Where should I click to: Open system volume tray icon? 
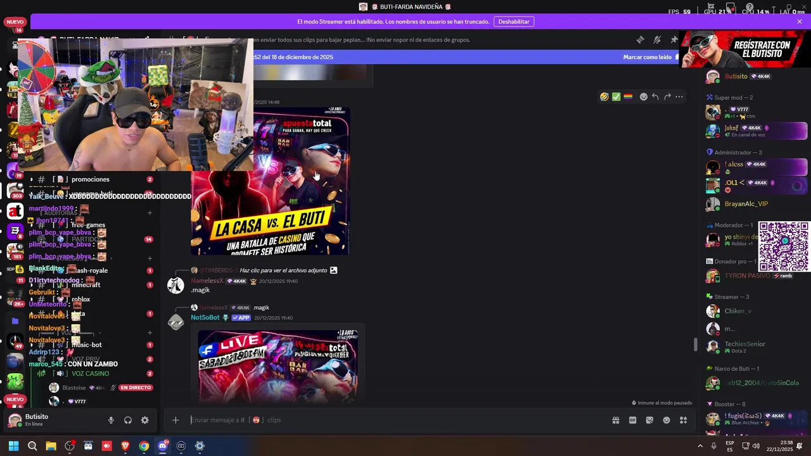[756, 446]
